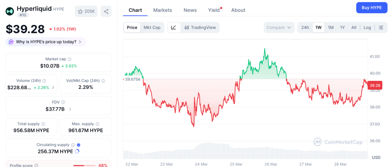Image resolution: width=391 pixels, height=167 pixels.
Task: Click the Circulating supply info icon
Action: point(72,145)
